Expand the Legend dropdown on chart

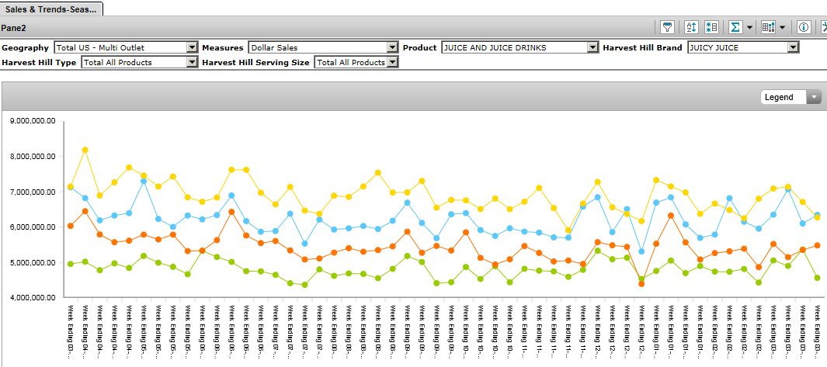[814, 97]
